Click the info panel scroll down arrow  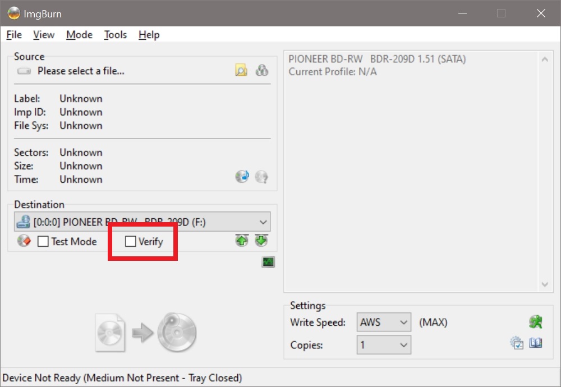(x=545, y=284)
